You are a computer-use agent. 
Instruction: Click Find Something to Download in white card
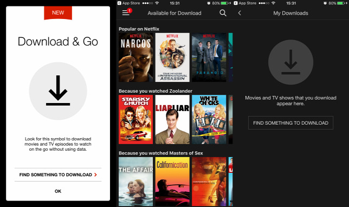(x=58, y=174)
